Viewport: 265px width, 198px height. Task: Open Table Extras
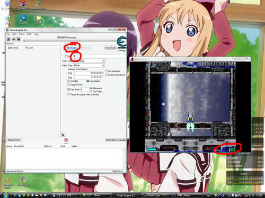117,171
